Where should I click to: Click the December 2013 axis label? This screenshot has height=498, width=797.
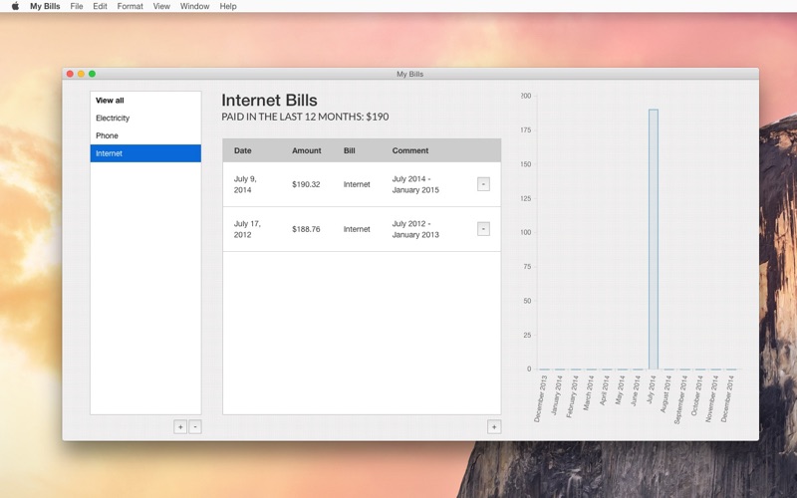(541, 398)
